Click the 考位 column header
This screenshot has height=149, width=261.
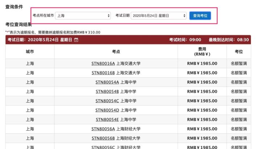pos(239,52)
